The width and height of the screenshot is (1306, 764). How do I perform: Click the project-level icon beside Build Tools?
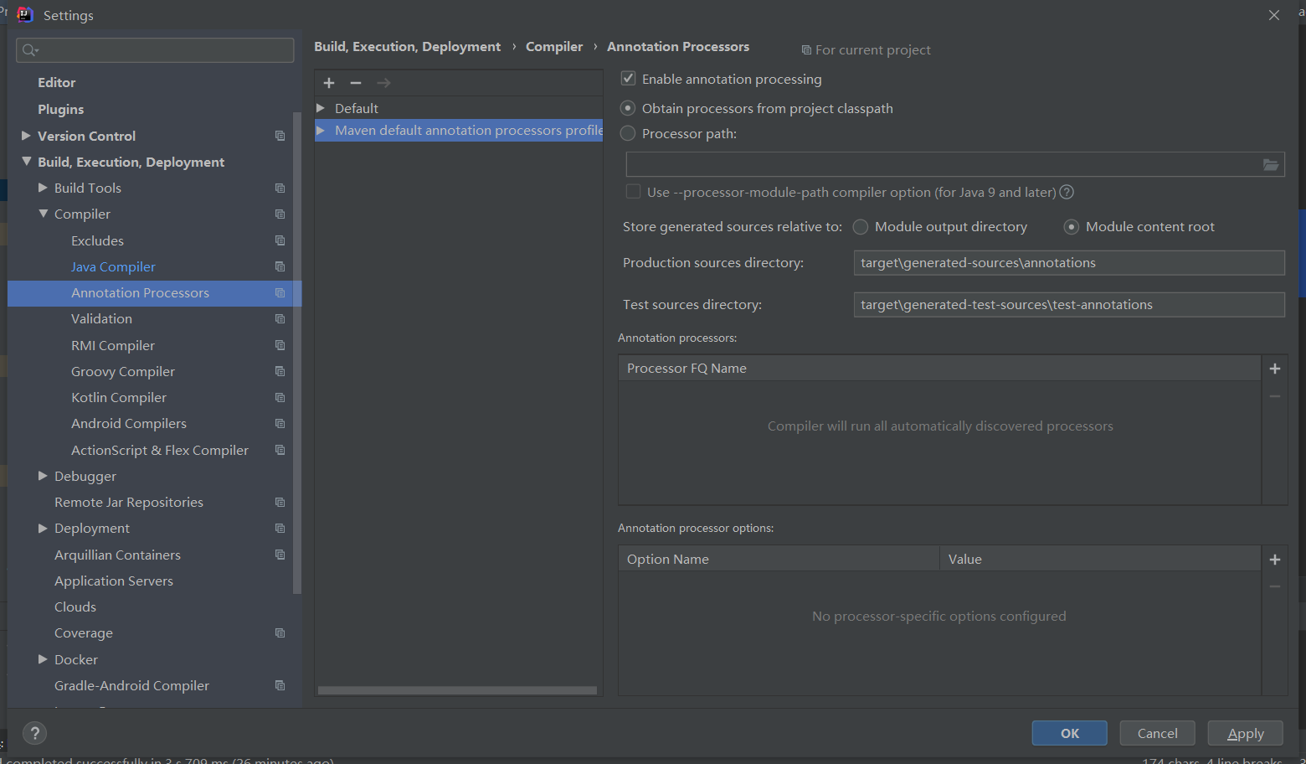pos(280,188)
